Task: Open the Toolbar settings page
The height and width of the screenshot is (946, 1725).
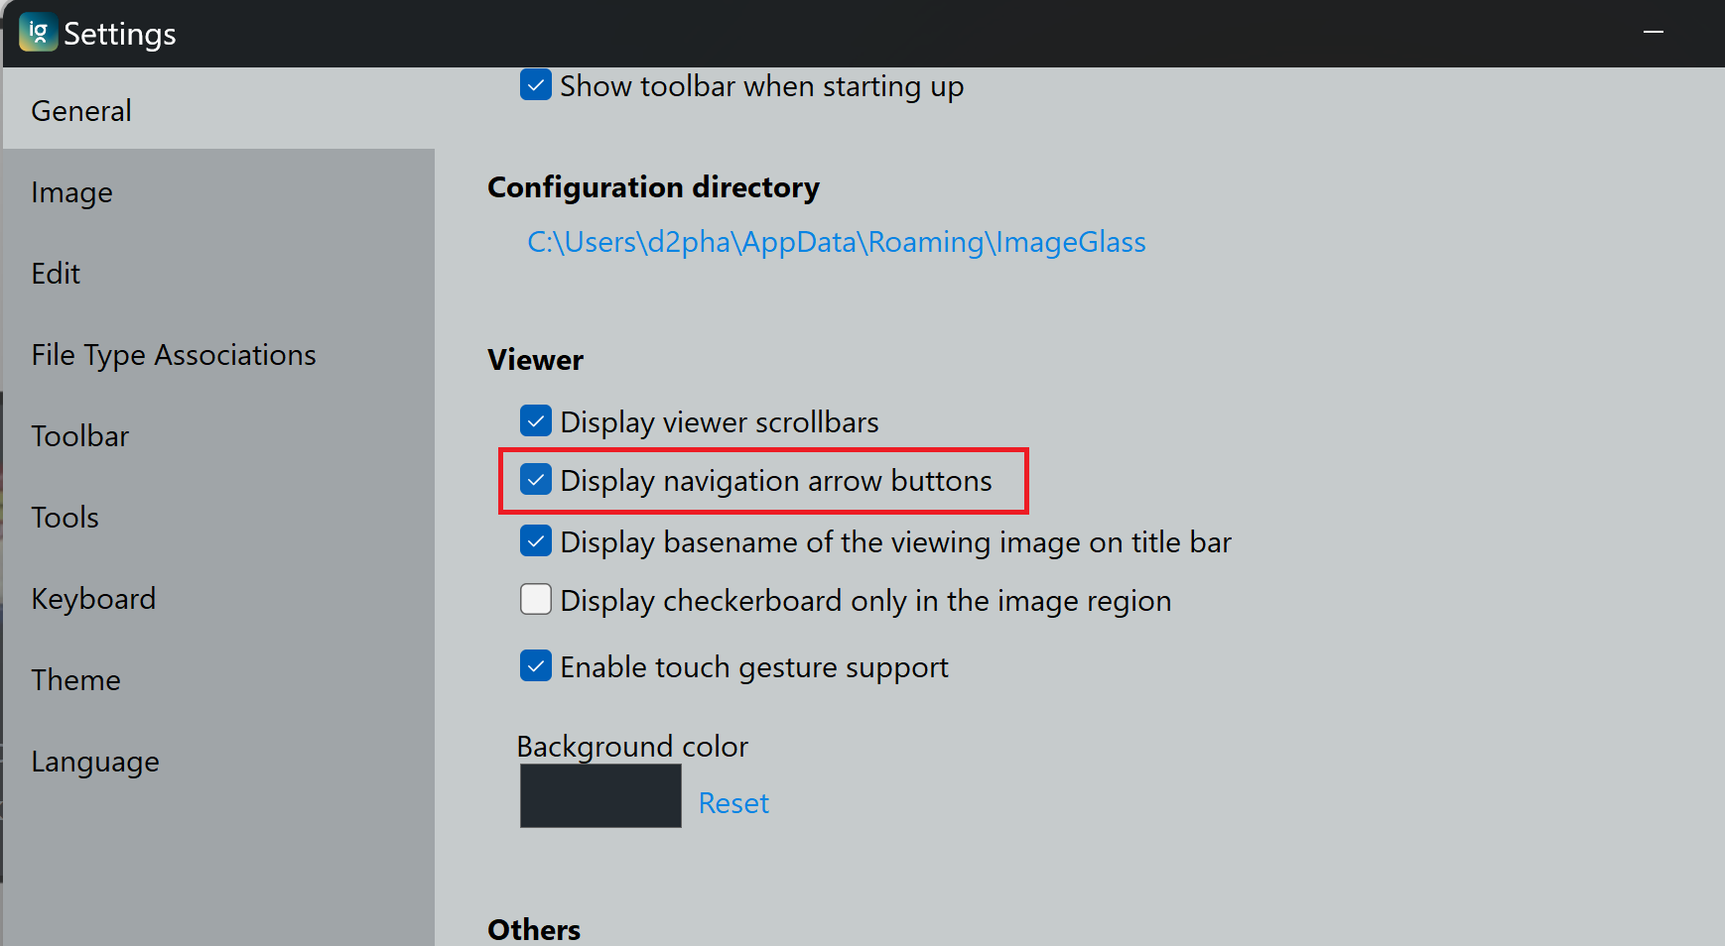Action: [x=80, y=436]
